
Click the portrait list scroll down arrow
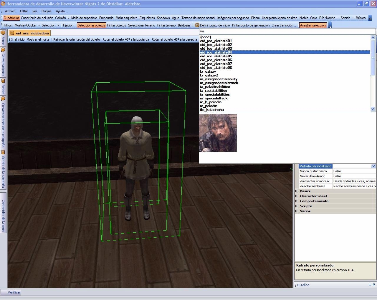pyautogui.click(x=373, y=109)
